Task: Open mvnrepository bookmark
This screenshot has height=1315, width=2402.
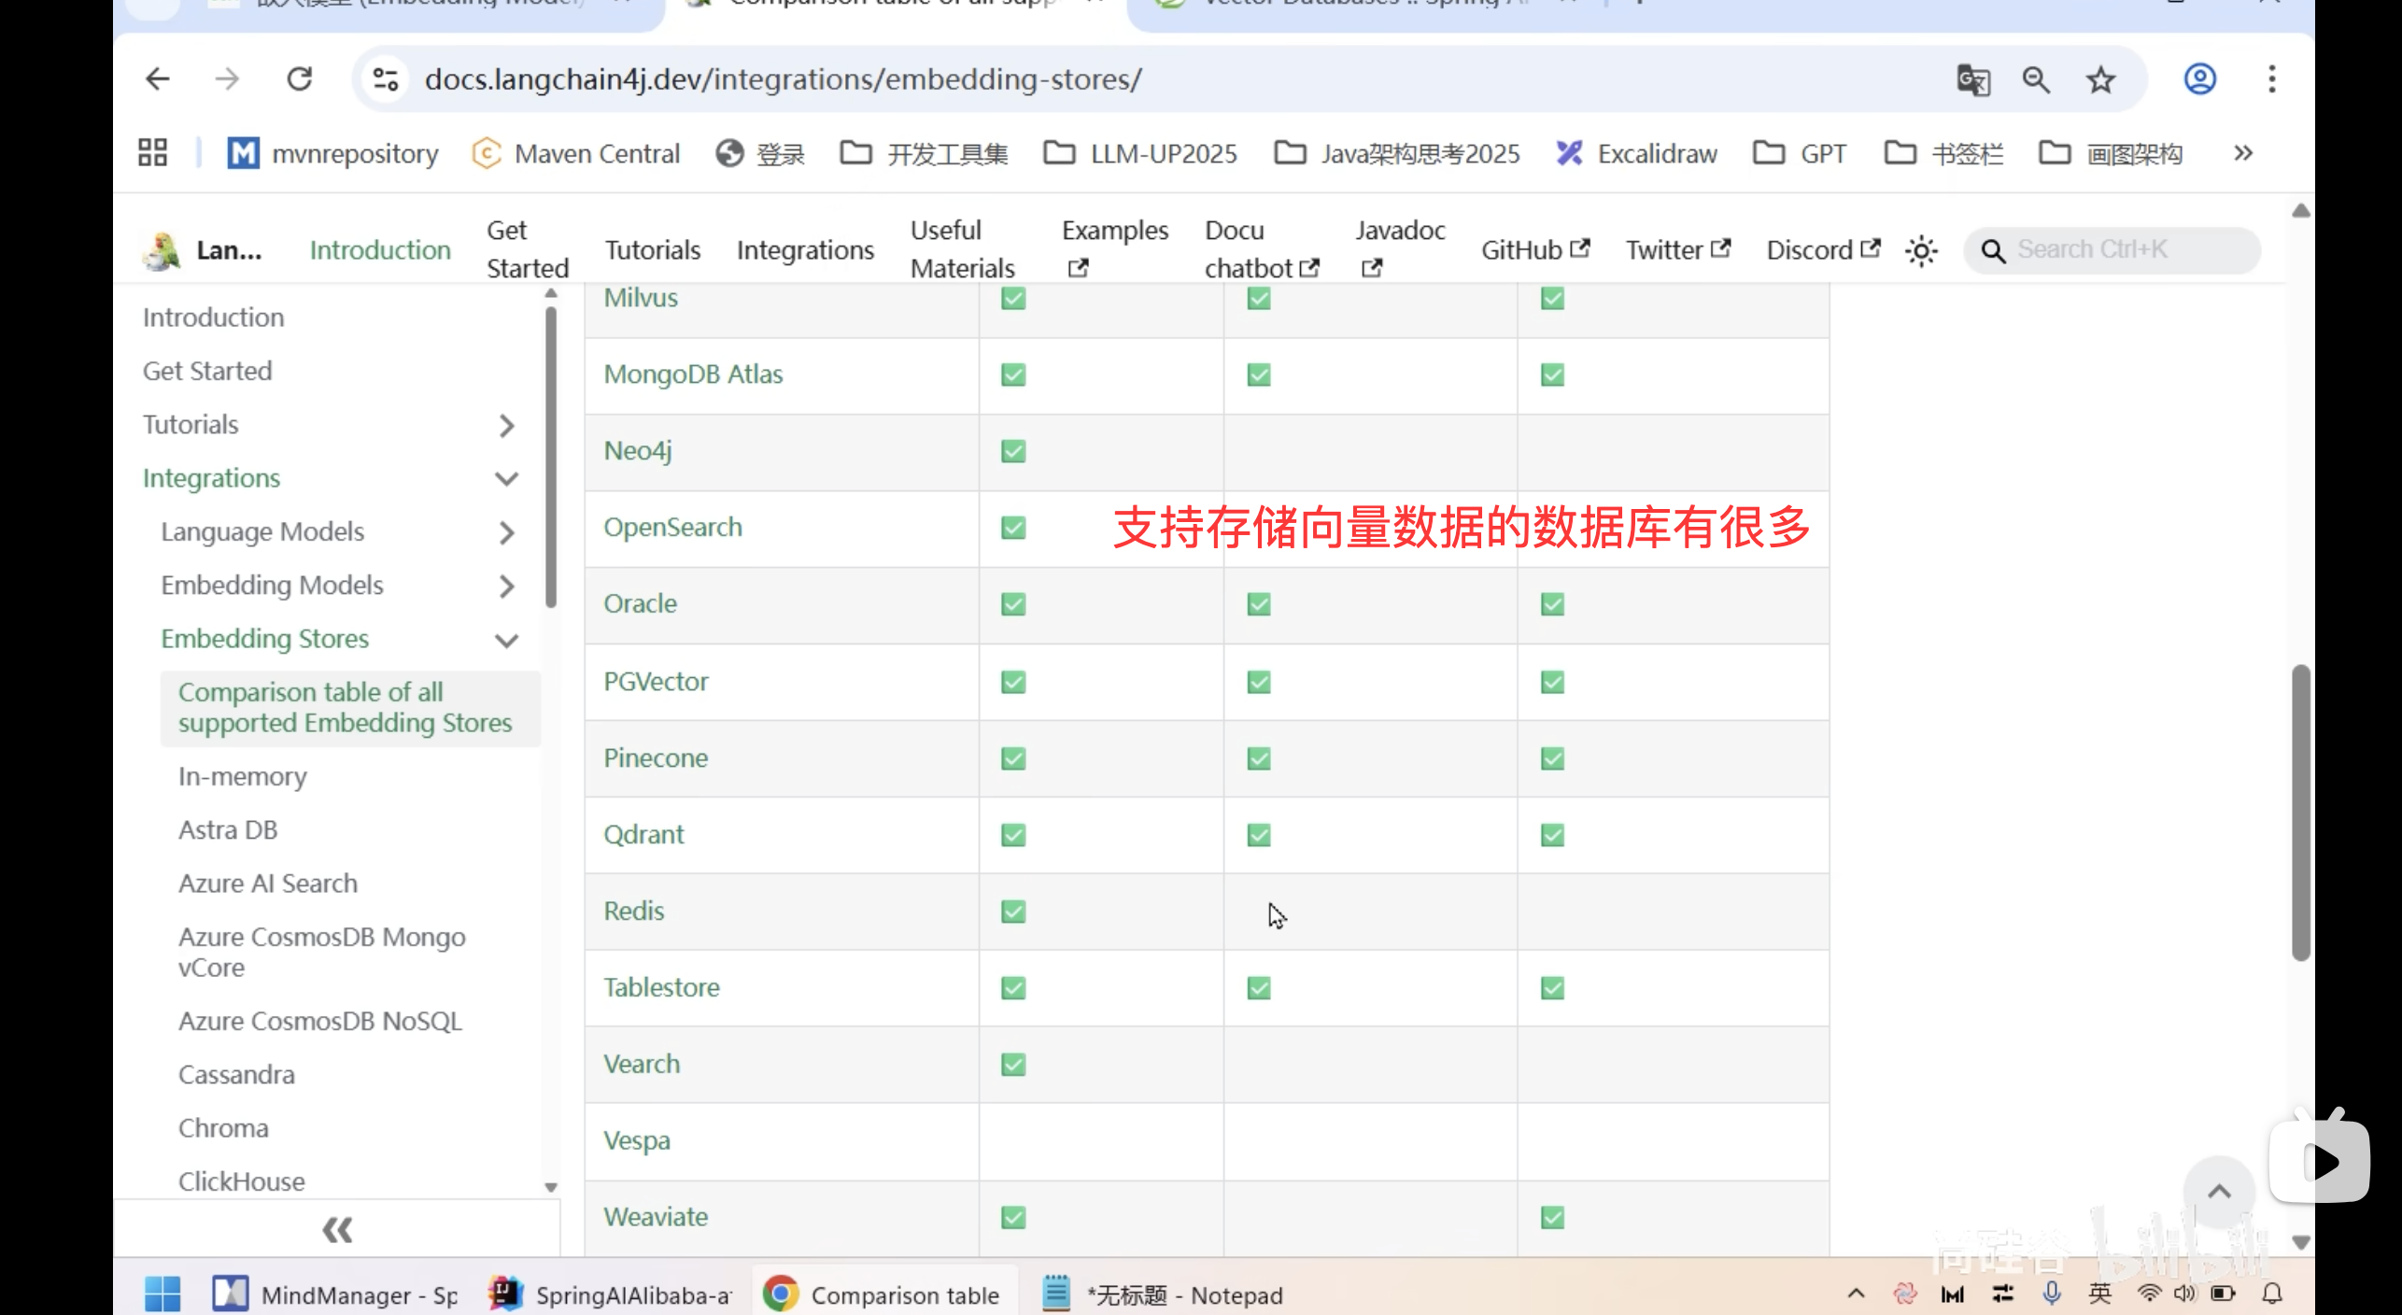Action: coord(333,153)
